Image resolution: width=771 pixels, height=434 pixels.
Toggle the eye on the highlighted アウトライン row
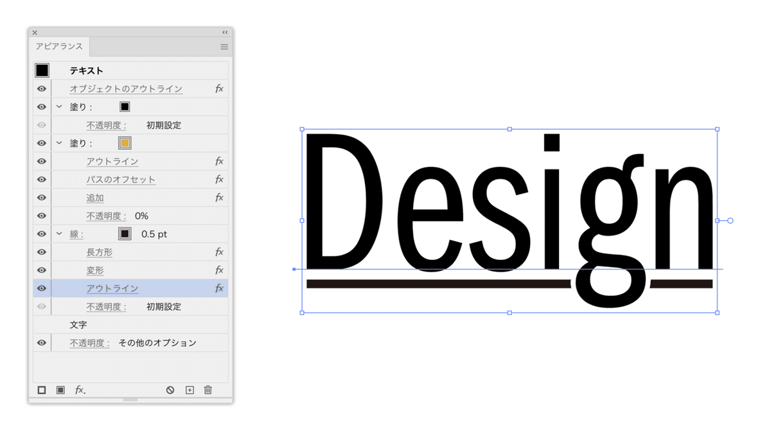coord(42,288)
